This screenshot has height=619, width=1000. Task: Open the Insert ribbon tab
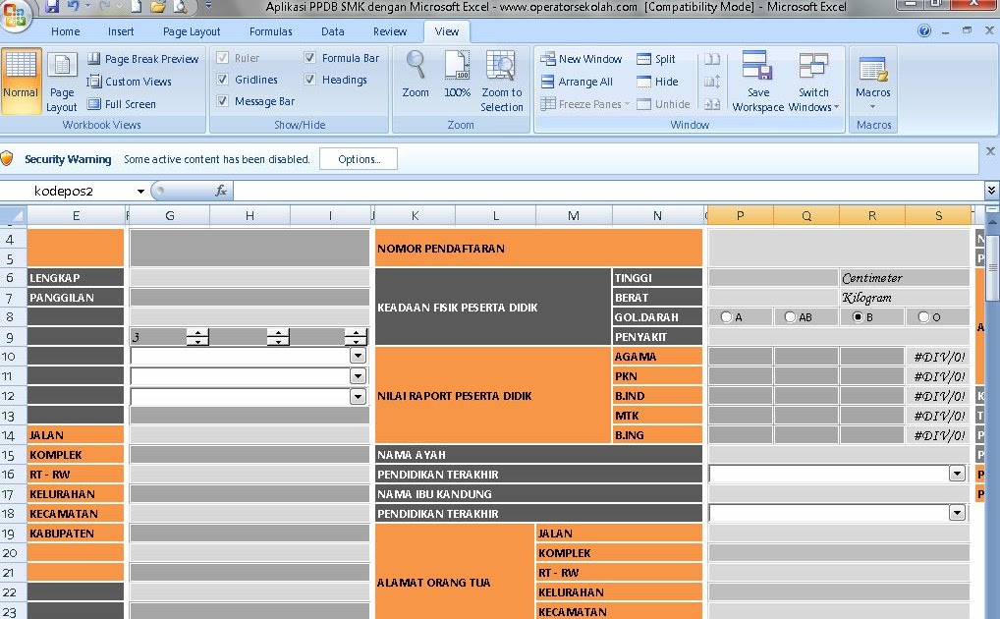coord(121,31)
